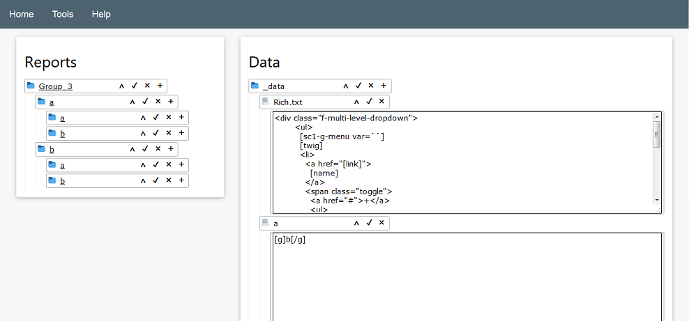Click inside the text area containing [g]b[/g]
Screen dimensions: 689x321
pos(467,276)
